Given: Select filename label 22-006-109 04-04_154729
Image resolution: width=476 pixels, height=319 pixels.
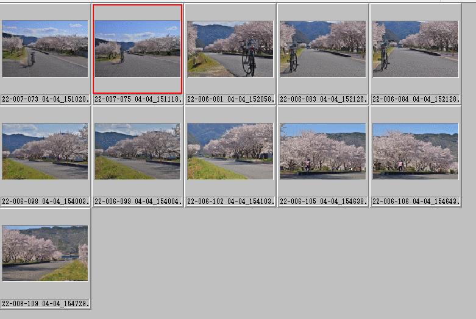Looking at the screenshot, I should 46,303.
